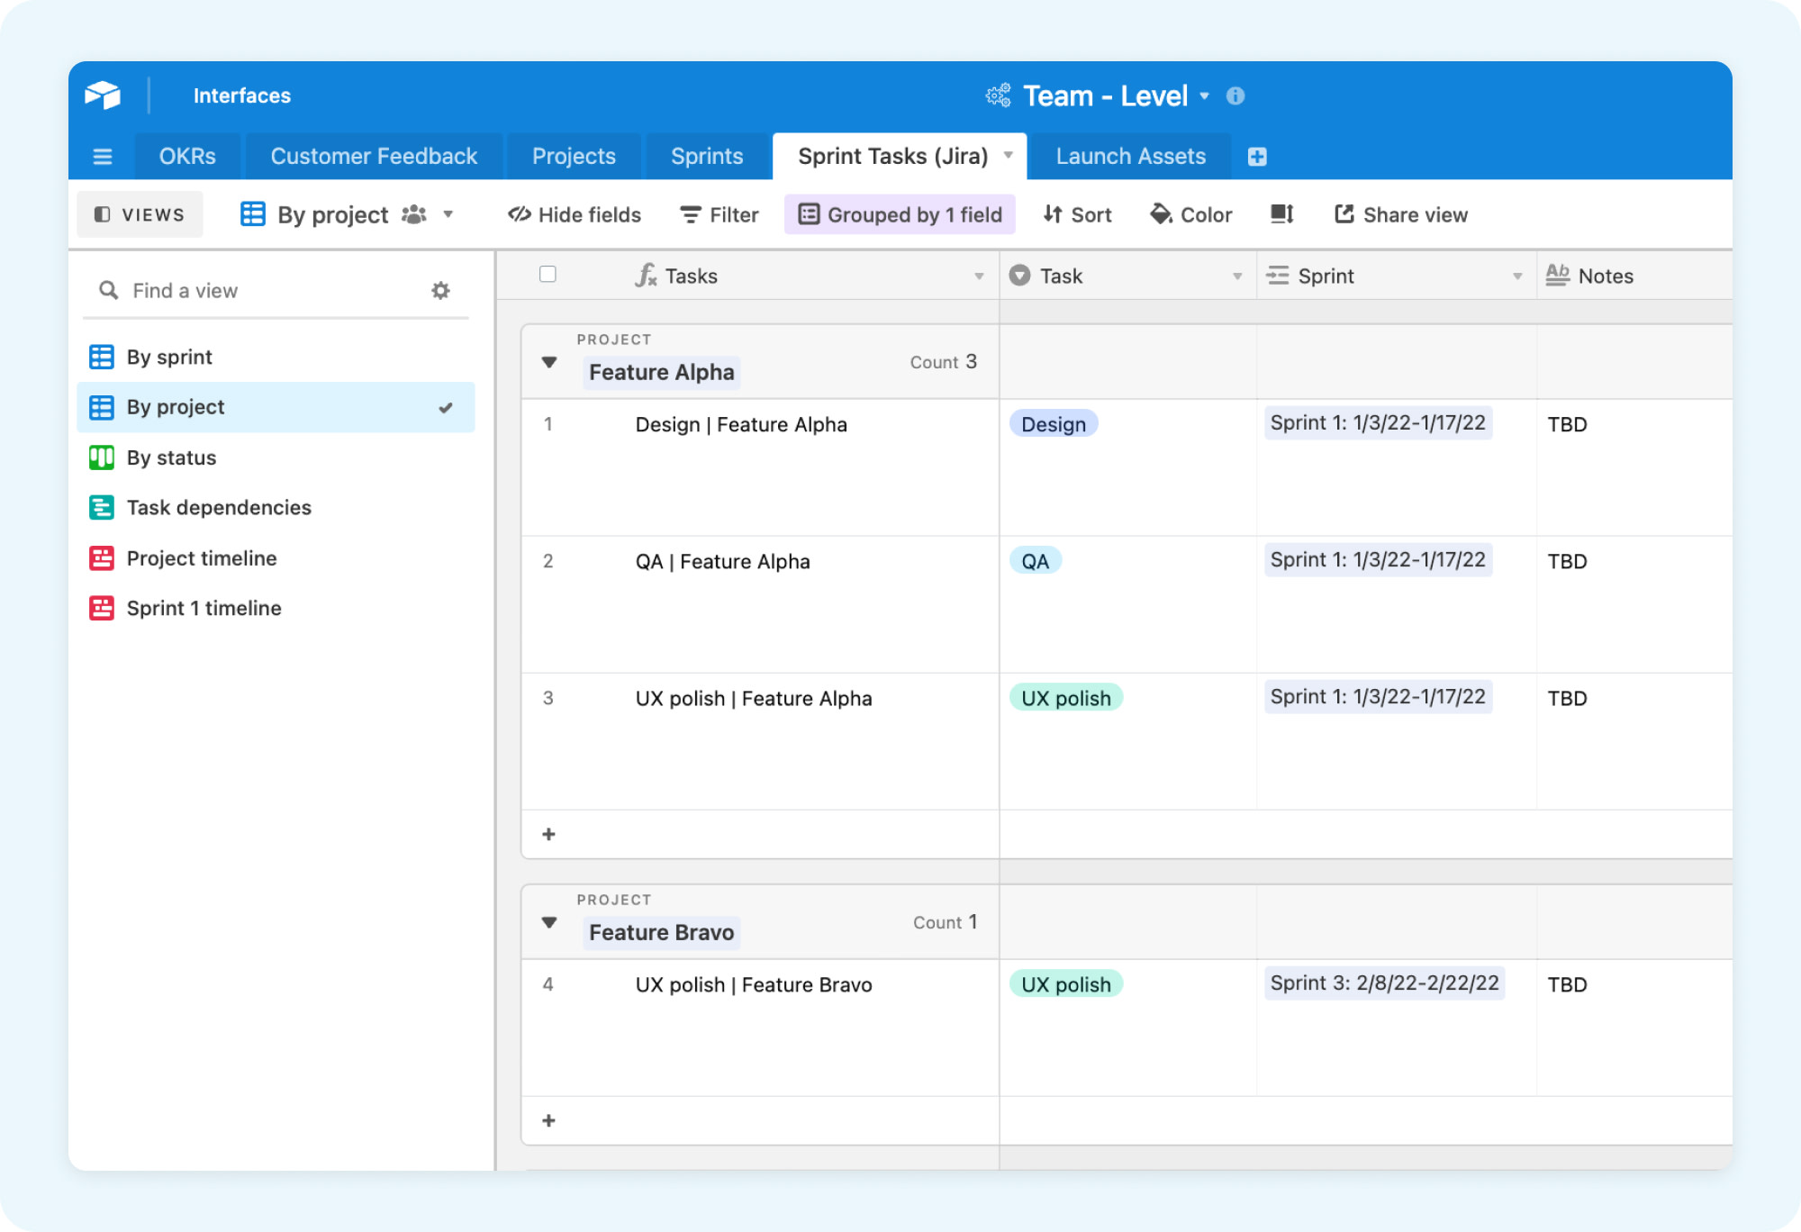Open the Team - Level base dropdown
Screen dimensions: 1801x1232
(x=1205, y=95)
